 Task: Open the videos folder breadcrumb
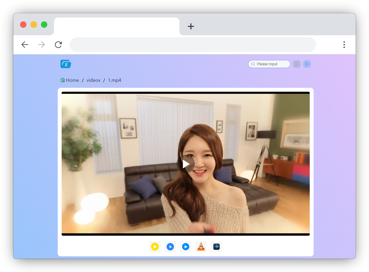coord(93,80)
